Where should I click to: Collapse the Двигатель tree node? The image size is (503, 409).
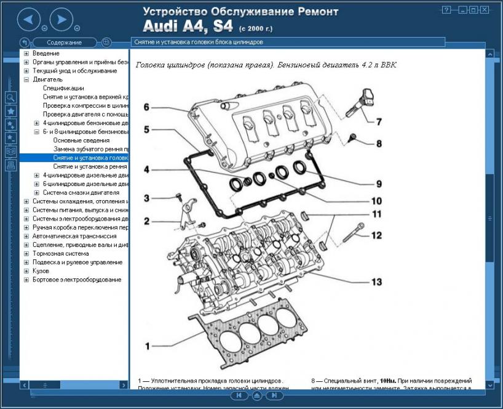[26, 79]
